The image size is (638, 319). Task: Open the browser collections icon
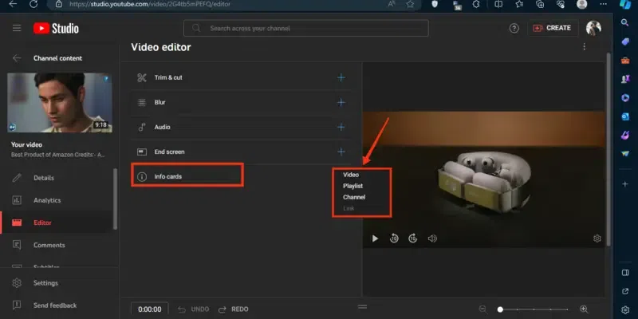[x=540, y=4]
